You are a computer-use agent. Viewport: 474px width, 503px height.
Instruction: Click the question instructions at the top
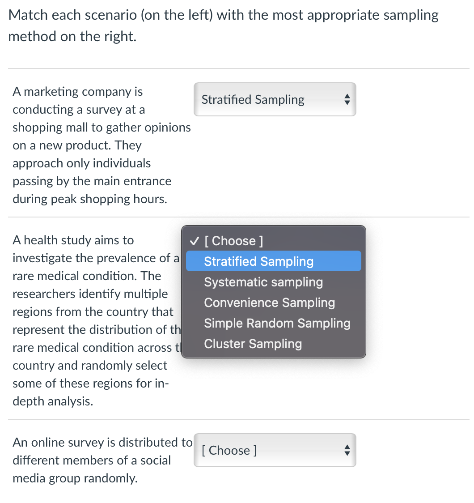[x=223, y=25]
